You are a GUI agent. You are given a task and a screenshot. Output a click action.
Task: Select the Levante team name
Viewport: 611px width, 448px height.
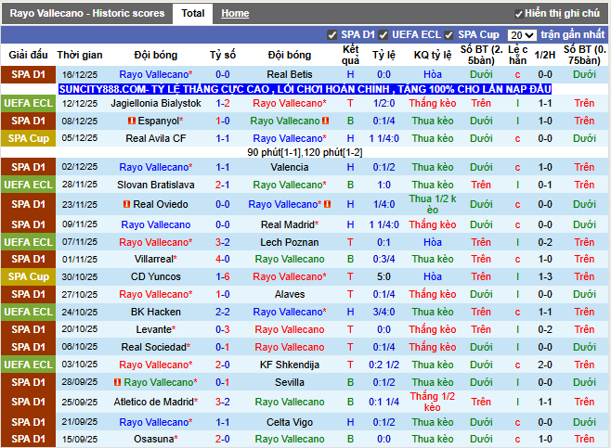pos(154,329)
